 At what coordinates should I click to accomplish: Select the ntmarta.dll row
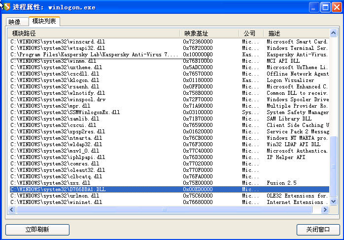170,138
